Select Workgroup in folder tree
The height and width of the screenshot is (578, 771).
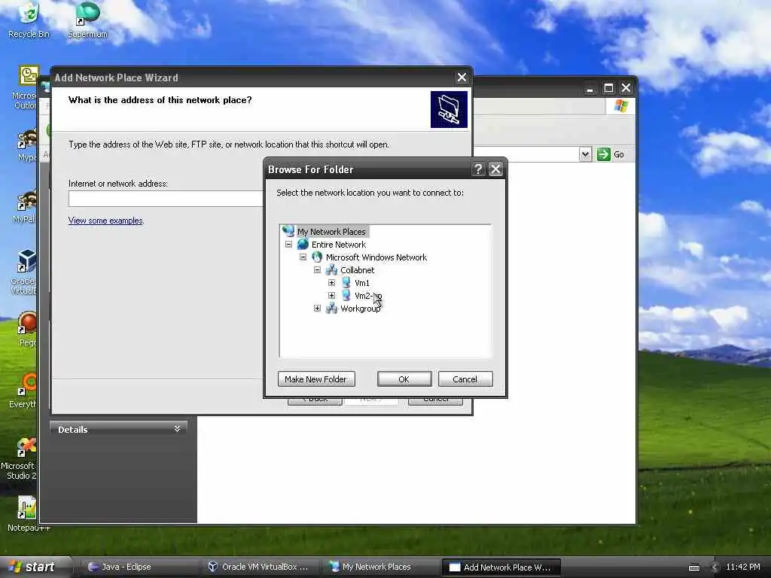(361, 308)
